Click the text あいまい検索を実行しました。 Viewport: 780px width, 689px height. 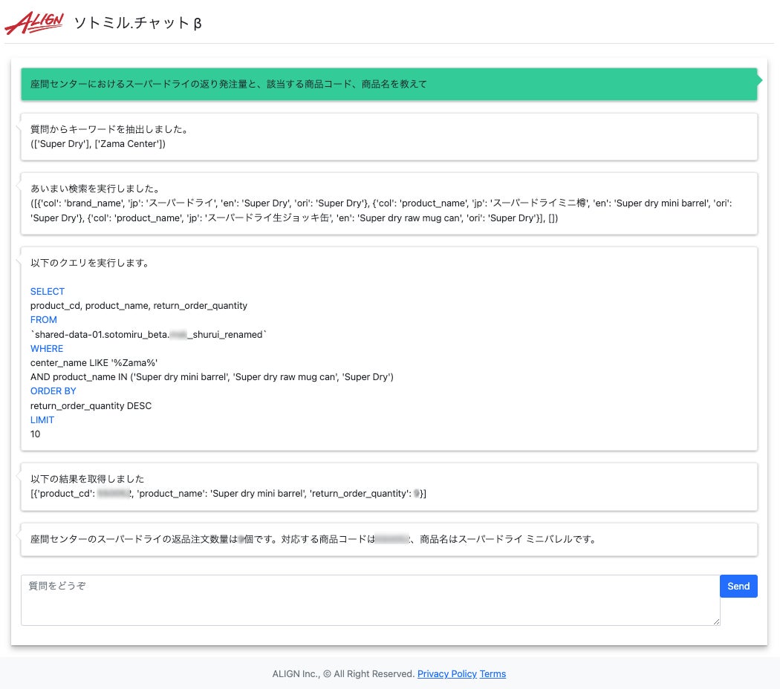96,189
